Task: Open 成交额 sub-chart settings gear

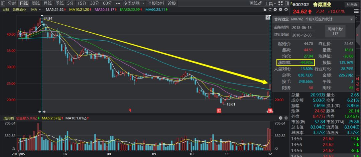Action: (286, 118)
